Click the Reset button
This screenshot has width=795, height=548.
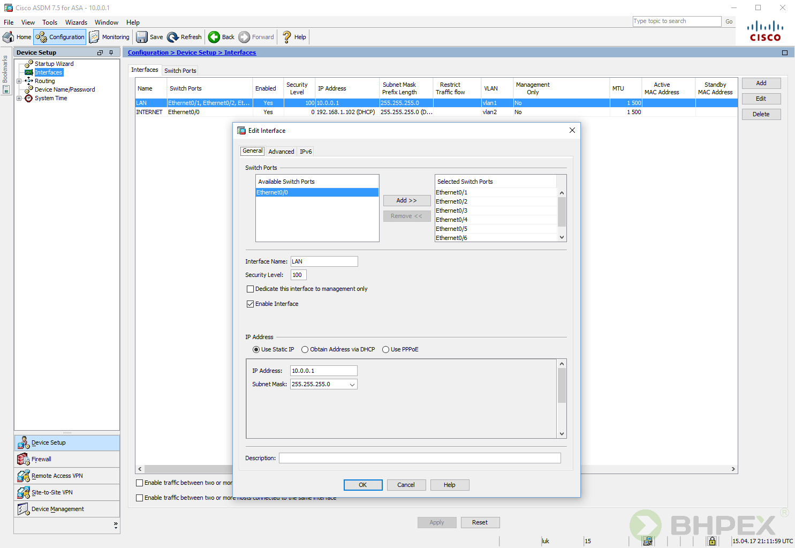point(480,522)
